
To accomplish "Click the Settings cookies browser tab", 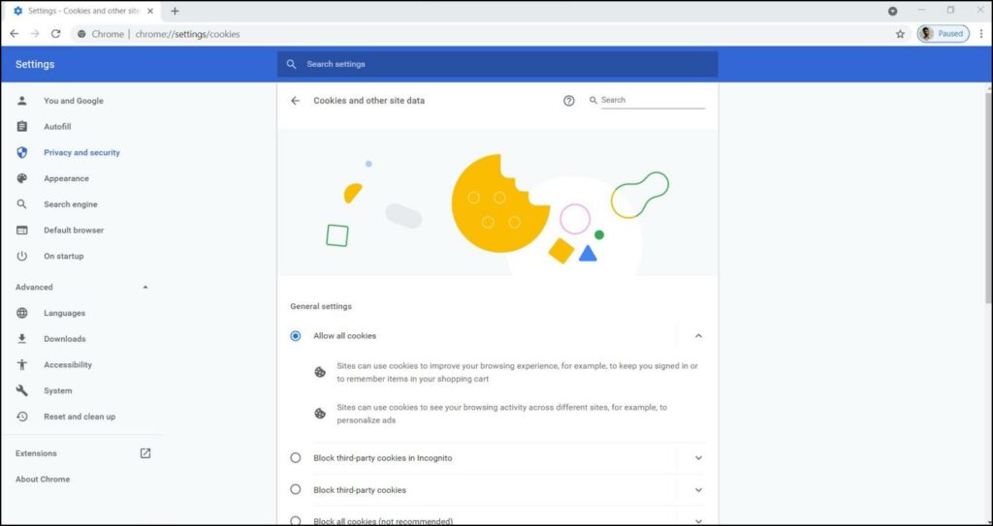I will click(x=82, y=11).
